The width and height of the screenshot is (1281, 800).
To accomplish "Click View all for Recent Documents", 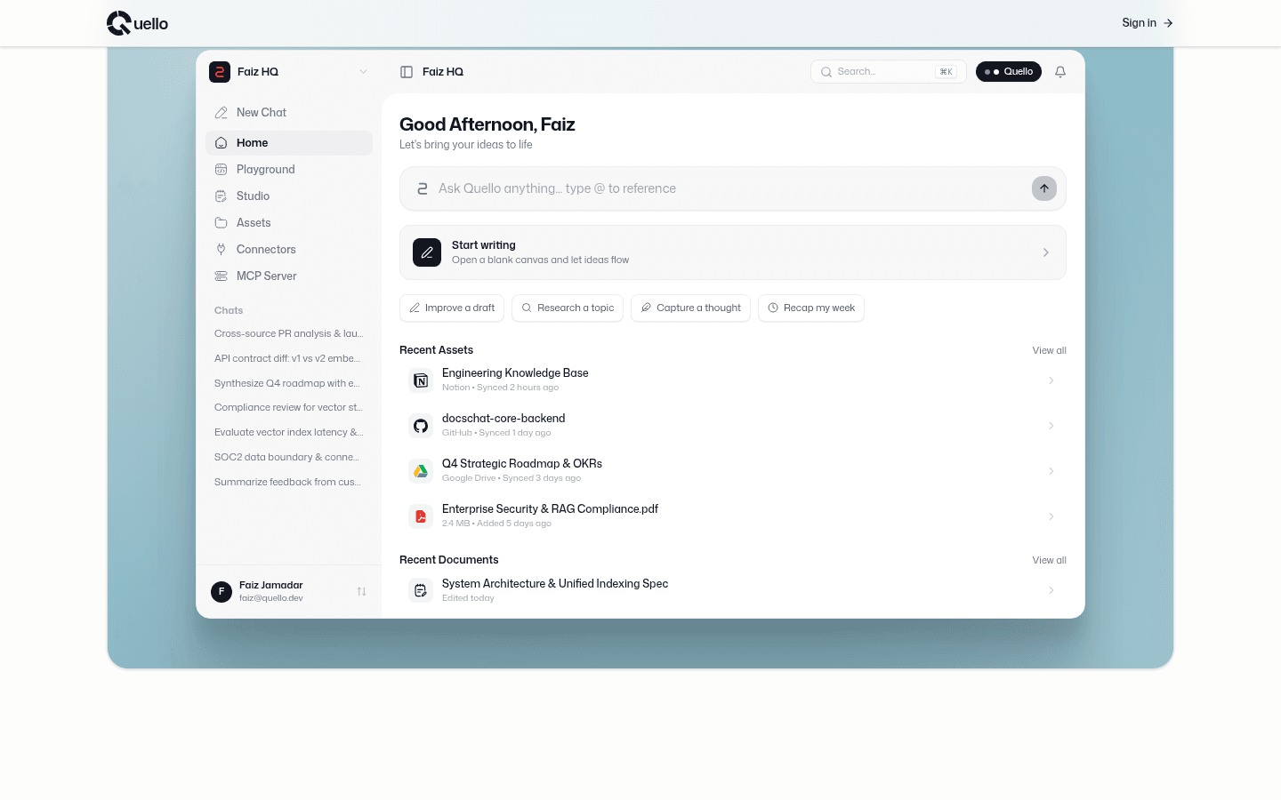I will coord(1050,560).
